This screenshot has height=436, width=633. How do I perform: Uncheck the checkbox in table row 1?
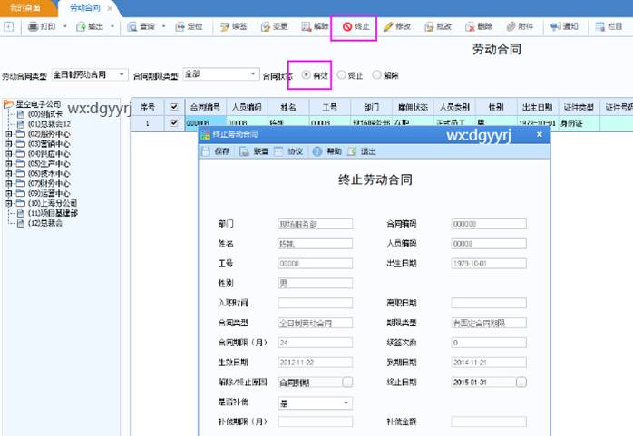(x=174, y=122)
